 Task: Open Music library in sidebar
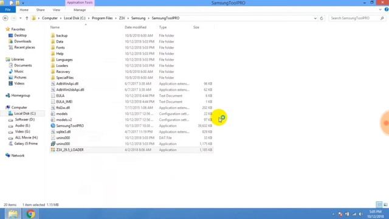click(x=19, y=71)
